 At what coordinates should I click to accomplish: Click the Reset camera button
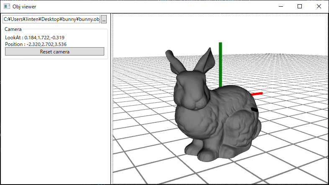point(54,51)
